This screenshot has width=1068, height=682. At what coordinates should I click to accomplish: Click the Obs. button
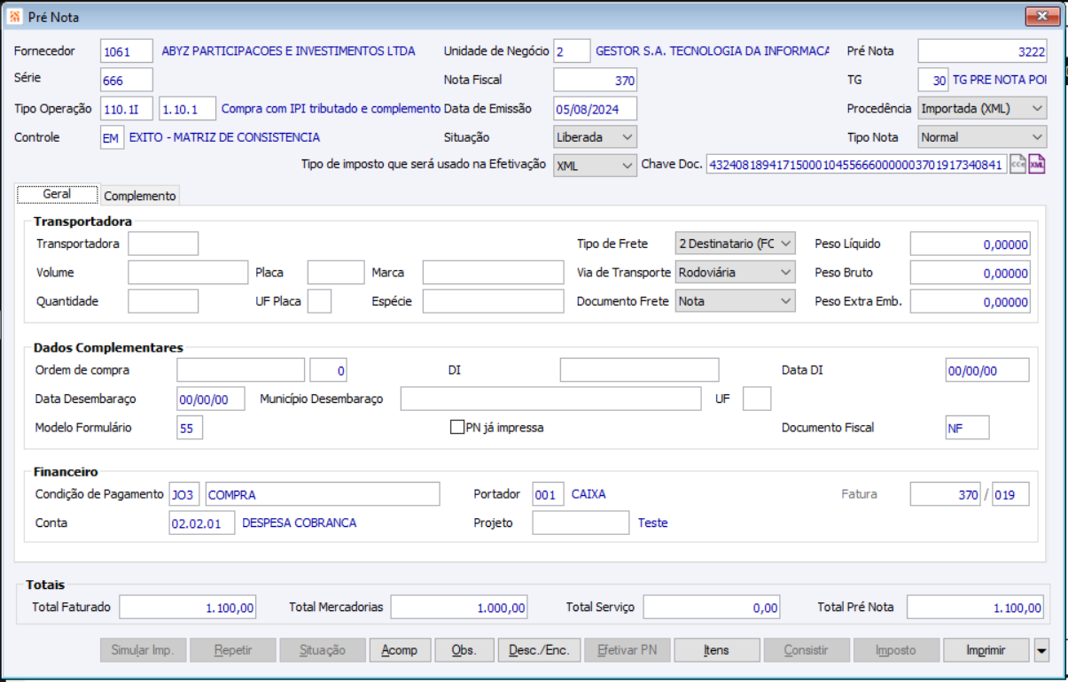(464, 650)
